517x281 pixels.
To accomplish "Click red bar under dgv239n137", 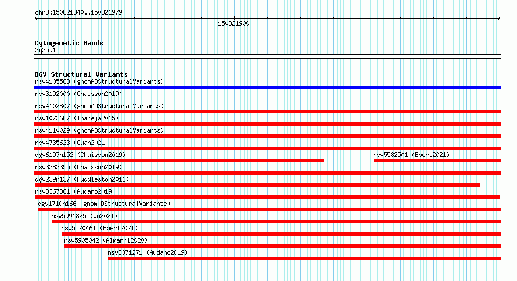I will [257, 185].
